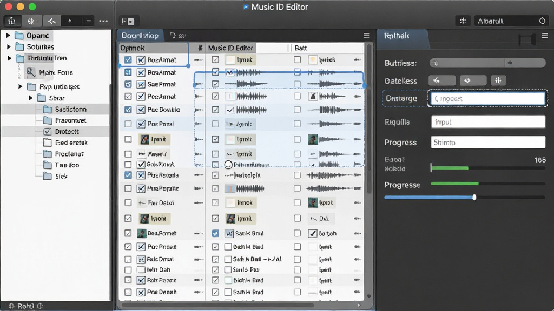
Task: Uncheck the checkmark box beside So.teh
Action: point(313,233)
